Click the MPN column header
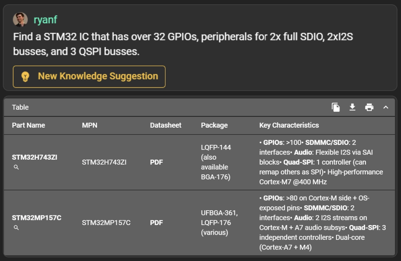This screenshot has height=261, width=401. pos(89,125)
